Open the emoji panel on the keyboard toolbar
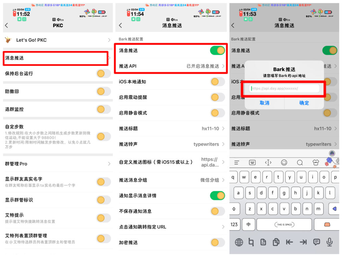This screenshot has height=257, width=342. 284,162
